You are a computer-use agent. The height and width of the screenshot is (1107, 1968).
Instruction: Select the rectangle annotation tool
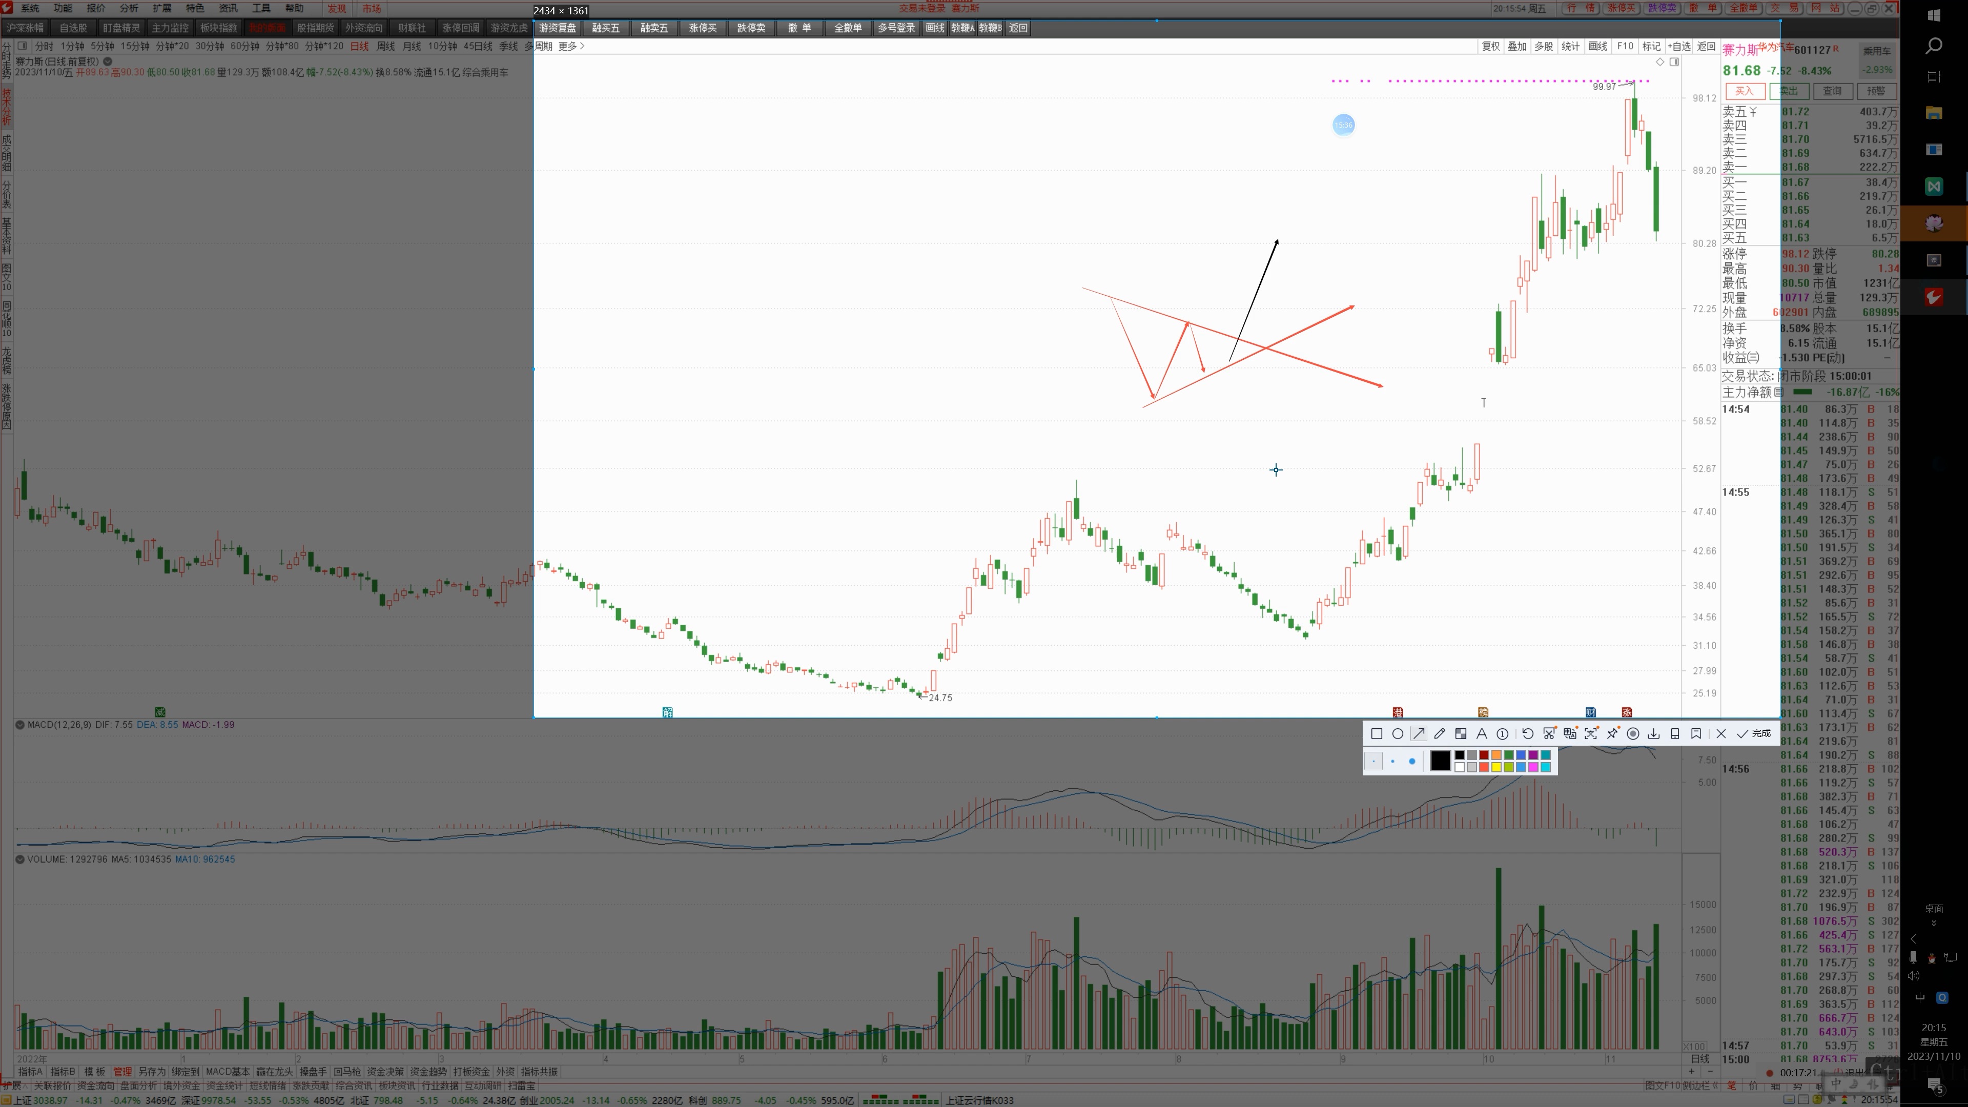[1377, 733]
